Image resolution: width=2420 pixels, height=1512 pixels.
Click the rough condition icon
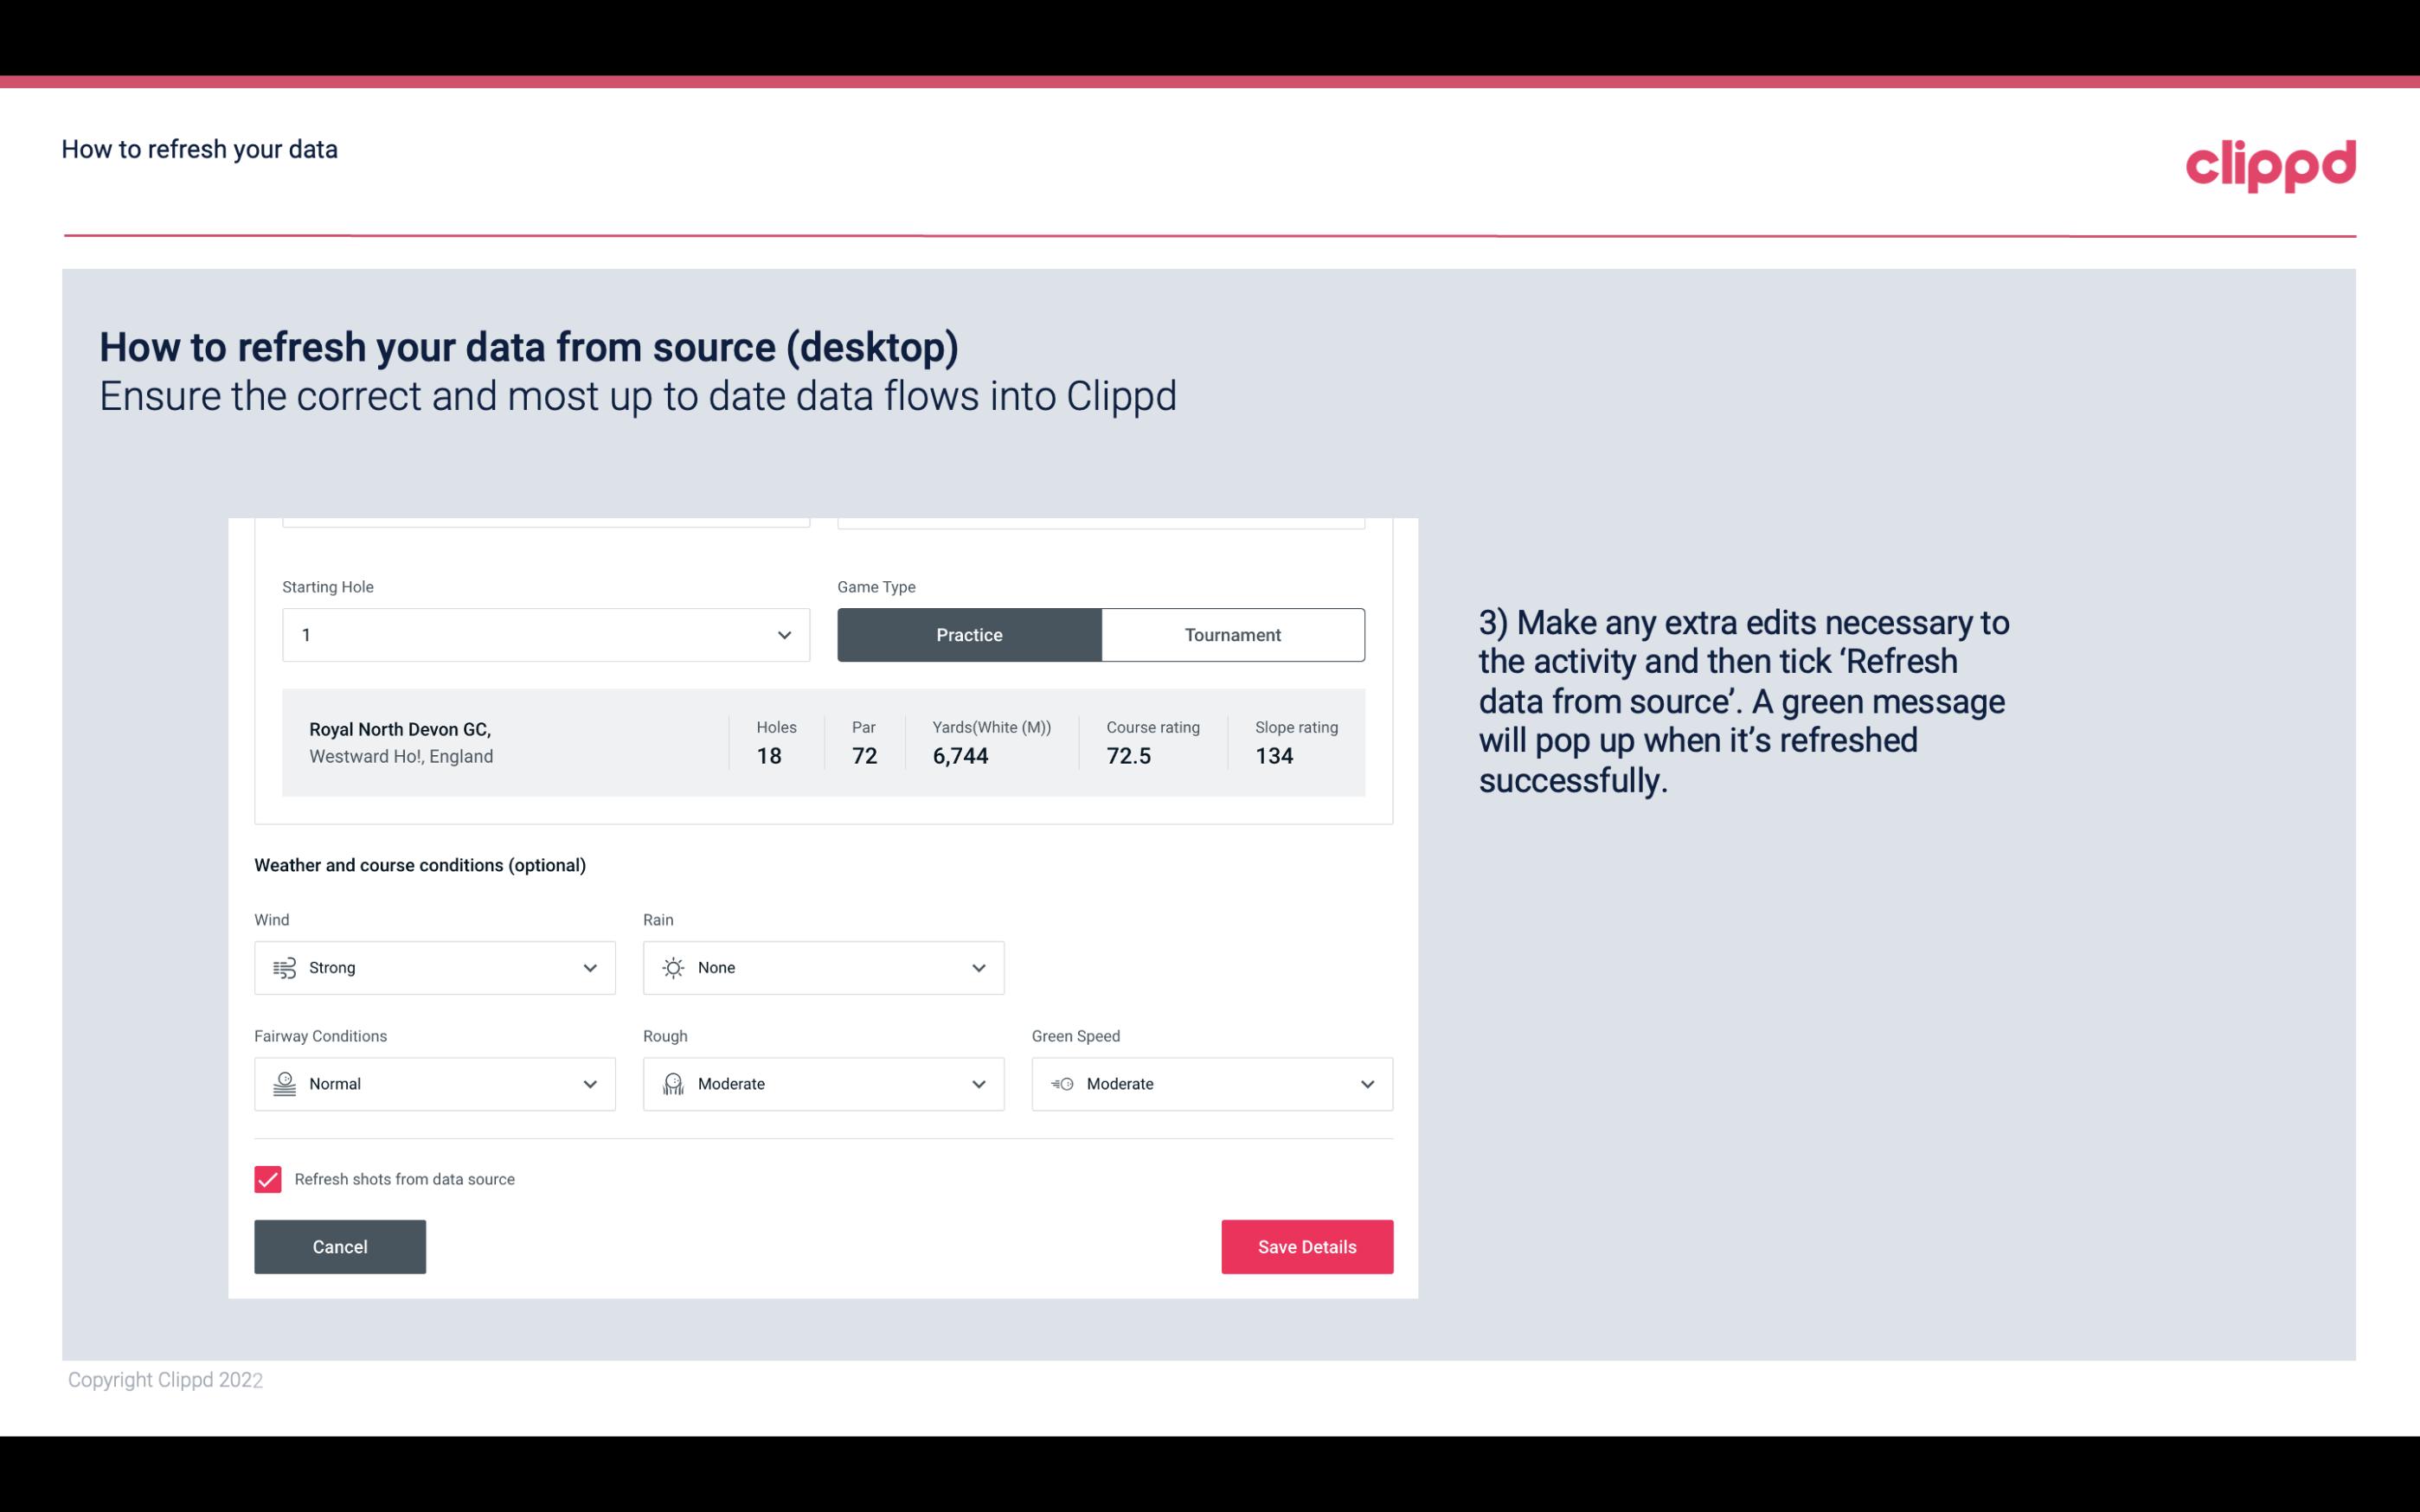click(x=672, y=1084)
